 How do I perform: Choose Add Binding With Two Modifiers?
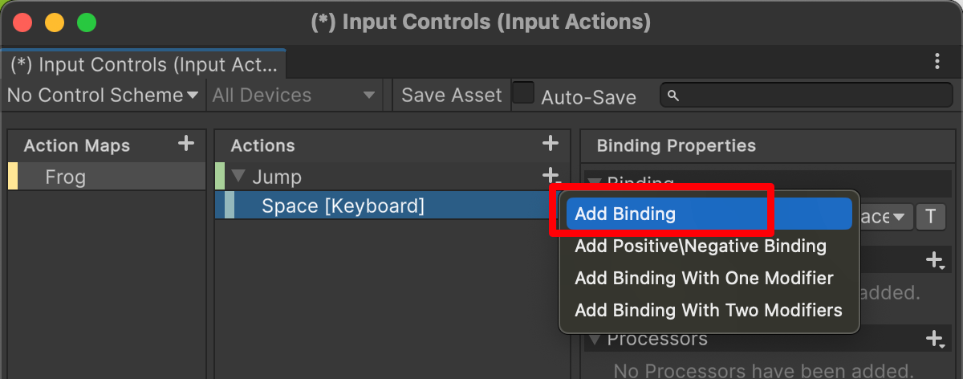[x=709, y=310]
